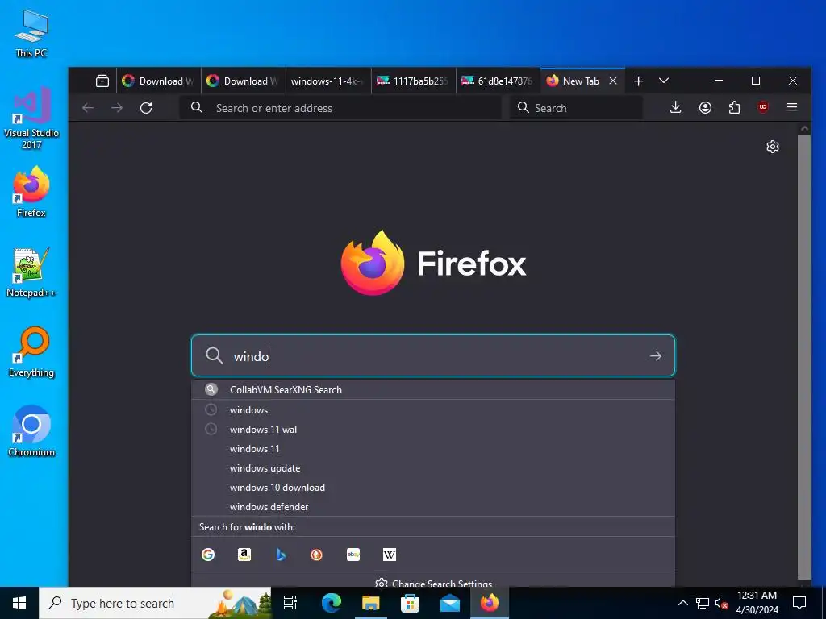Viewport: 826px width, 619px height.
Task: Click running Firefox taskbar button
Action: [490, 603]
